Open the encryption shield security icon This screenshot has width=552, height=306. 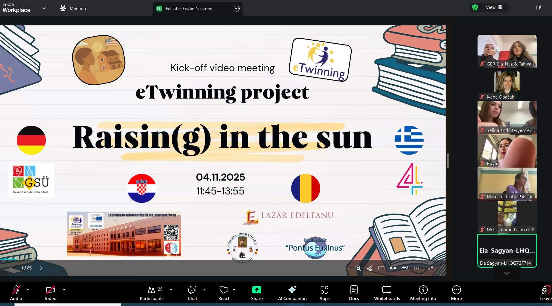coord(475,7)
